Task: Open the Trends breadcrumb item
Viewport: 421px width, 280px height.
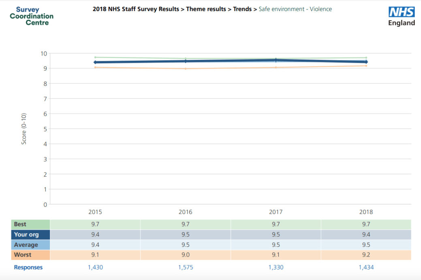Action: click(242, 9)
